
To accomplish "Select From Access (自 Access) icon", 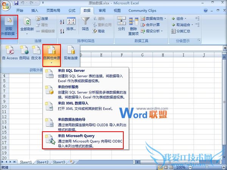I will (10, 53).
